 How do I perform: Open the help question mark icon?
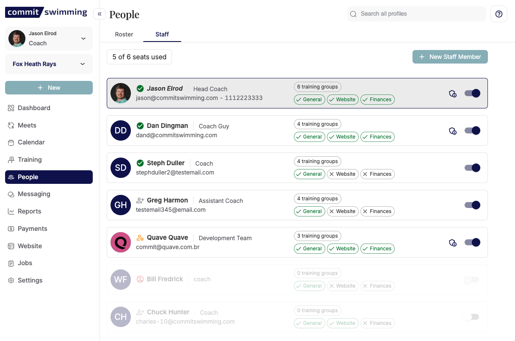tap(499, 14)
